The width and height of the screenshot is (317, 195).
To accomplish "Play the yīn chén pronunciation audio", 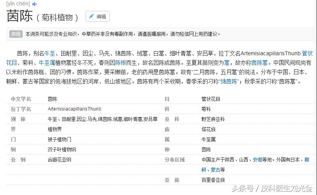I will pyautogui.click(x=35, y=4).
